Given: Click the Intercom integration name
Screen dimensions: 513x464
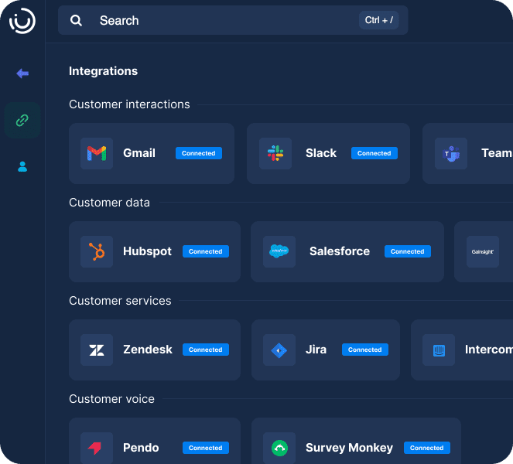Looking at the screenshot, I should [x=489, y=350].
